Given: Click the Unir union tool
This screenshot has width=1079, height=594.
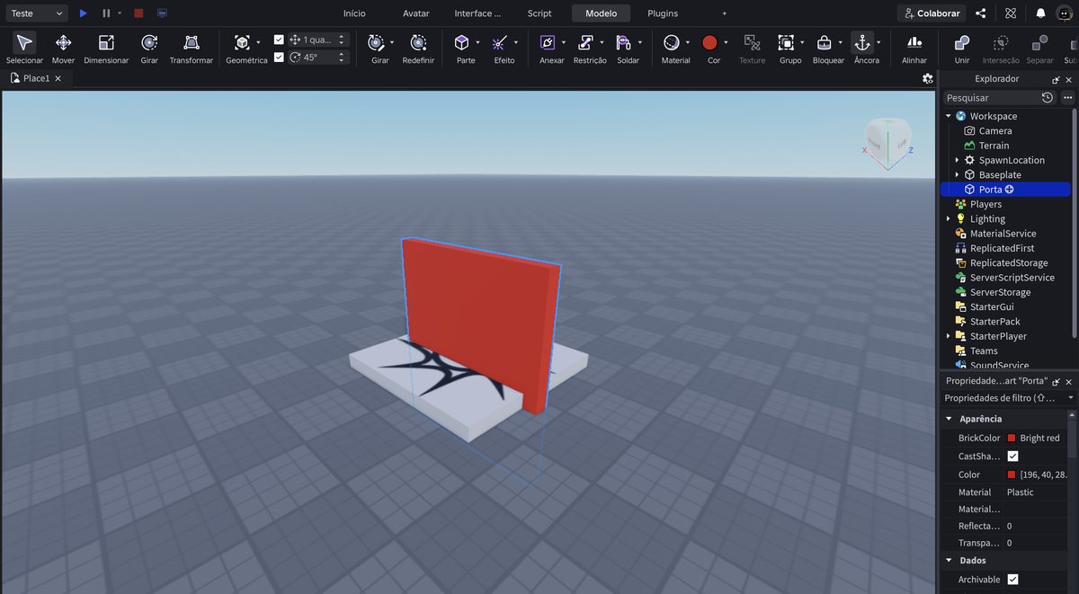Looking at the screenshot, I should 962,43.
